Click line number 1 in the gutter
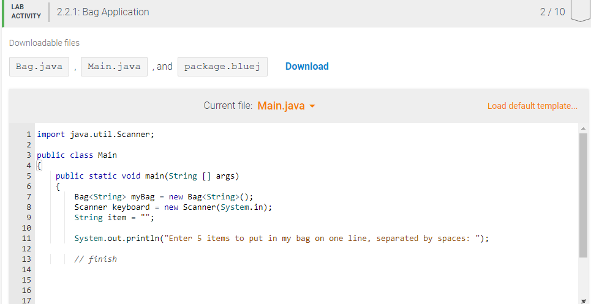 tap(29, 135)
